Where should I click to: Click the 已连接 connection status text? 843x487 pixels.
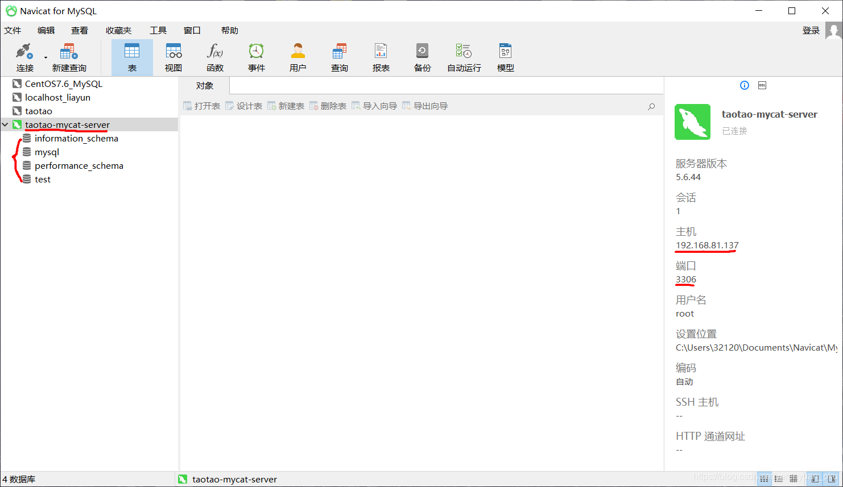pyautogui.click(x=734, y=131)
